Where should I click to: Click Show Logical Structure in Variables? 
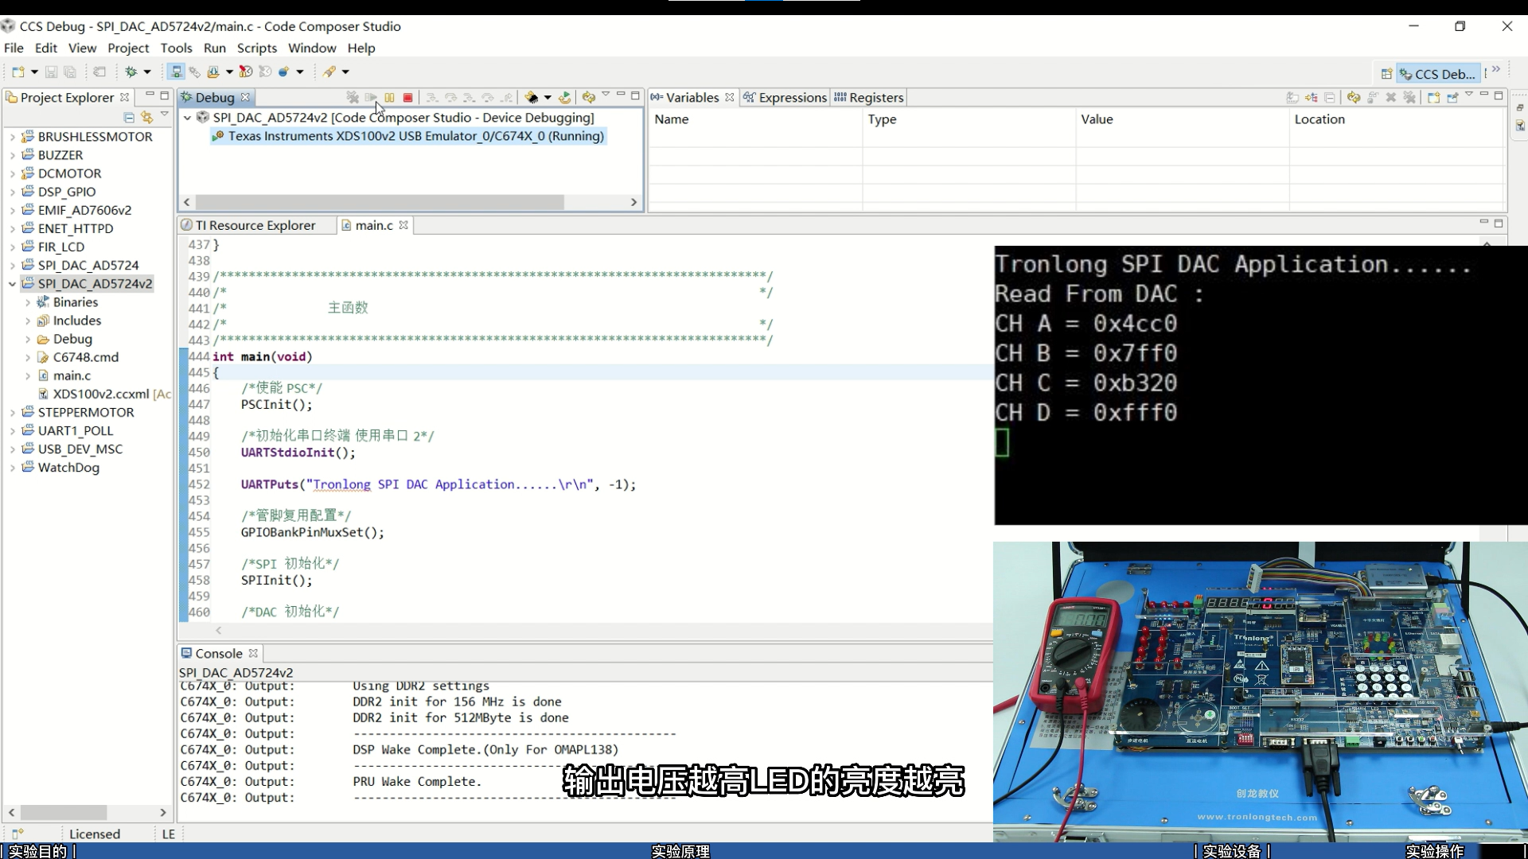(x=1311, y=97)
